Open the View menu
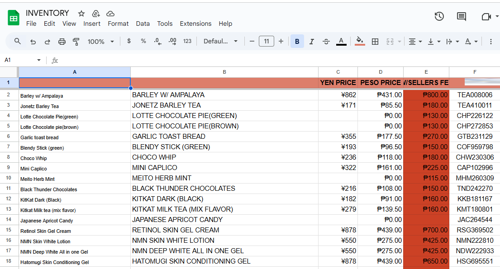 (x=69, y=24)
